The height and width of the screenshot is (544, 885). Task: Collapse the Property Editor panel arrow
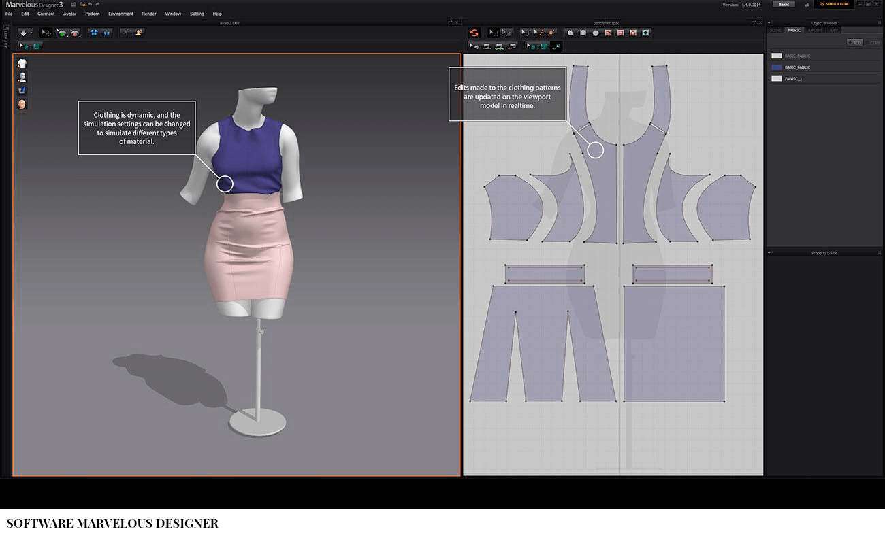[769, 253]
